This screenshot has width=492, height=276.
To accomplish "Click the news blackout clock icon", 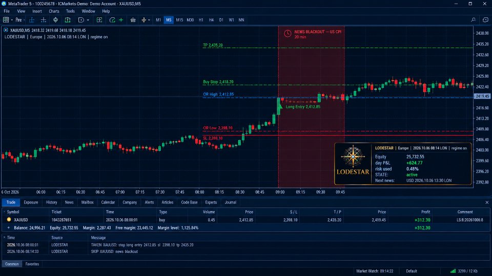I will click(288, 34).
